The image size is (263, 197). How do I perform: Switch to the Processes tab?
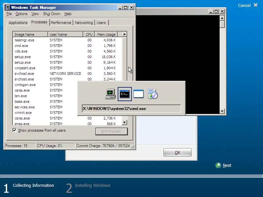tap(39, 22)
